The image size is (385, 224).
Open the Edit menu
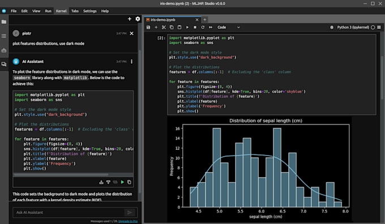[x=24, y=11]
